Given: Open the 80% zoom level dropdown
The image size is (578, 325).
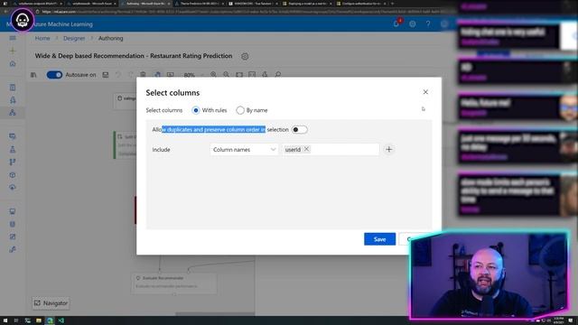Looking at the screenshot, I should click(193, 75).
